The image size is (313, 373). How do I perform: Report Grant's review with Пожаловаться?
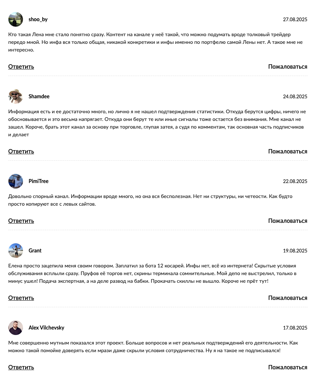287,298
